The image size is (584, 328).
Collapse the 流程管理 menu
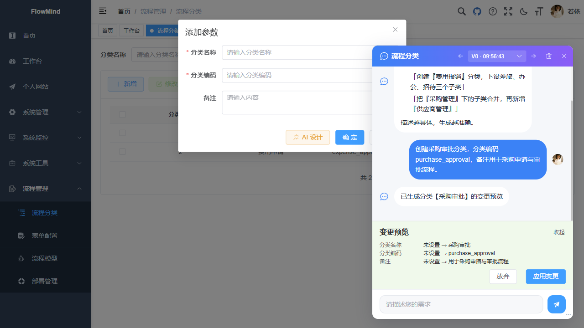[x=46, y=189]
